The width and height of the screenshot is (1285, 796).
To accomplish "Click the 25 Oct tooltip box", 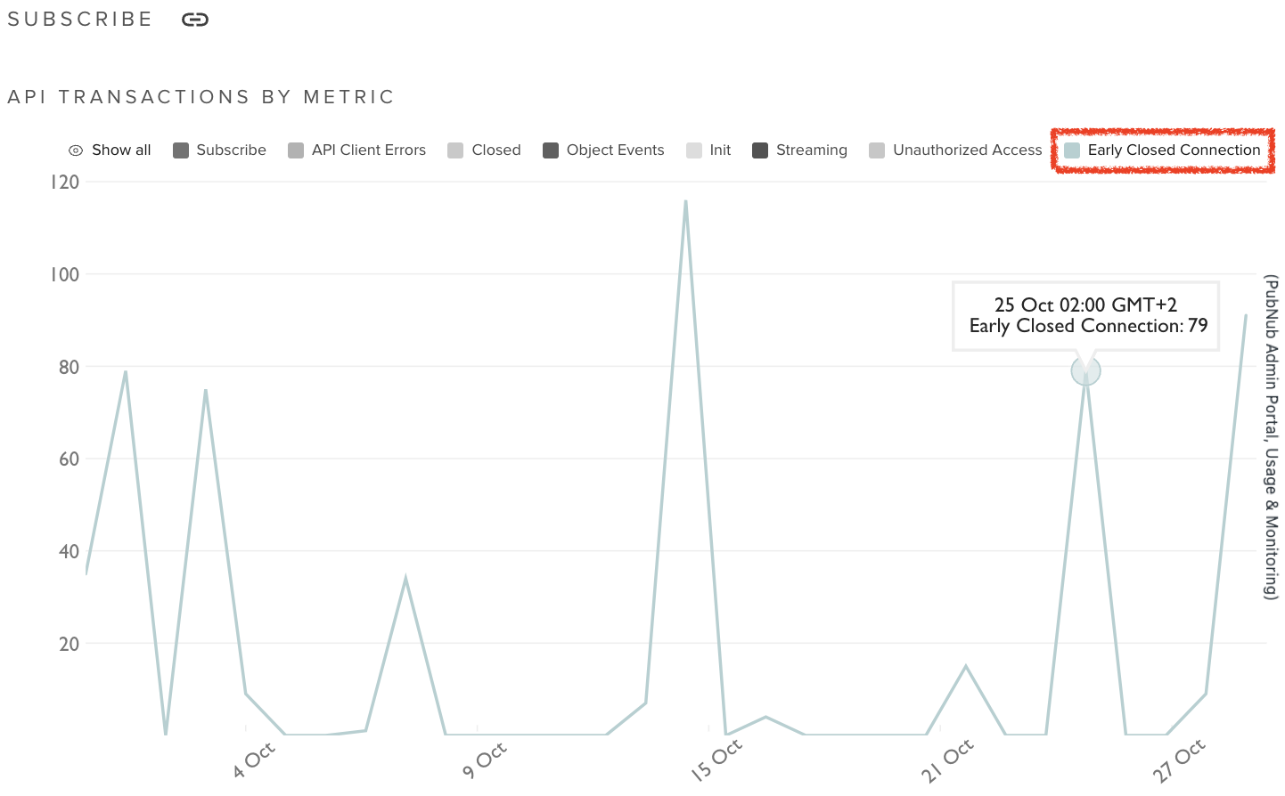I will (1085, 316).
